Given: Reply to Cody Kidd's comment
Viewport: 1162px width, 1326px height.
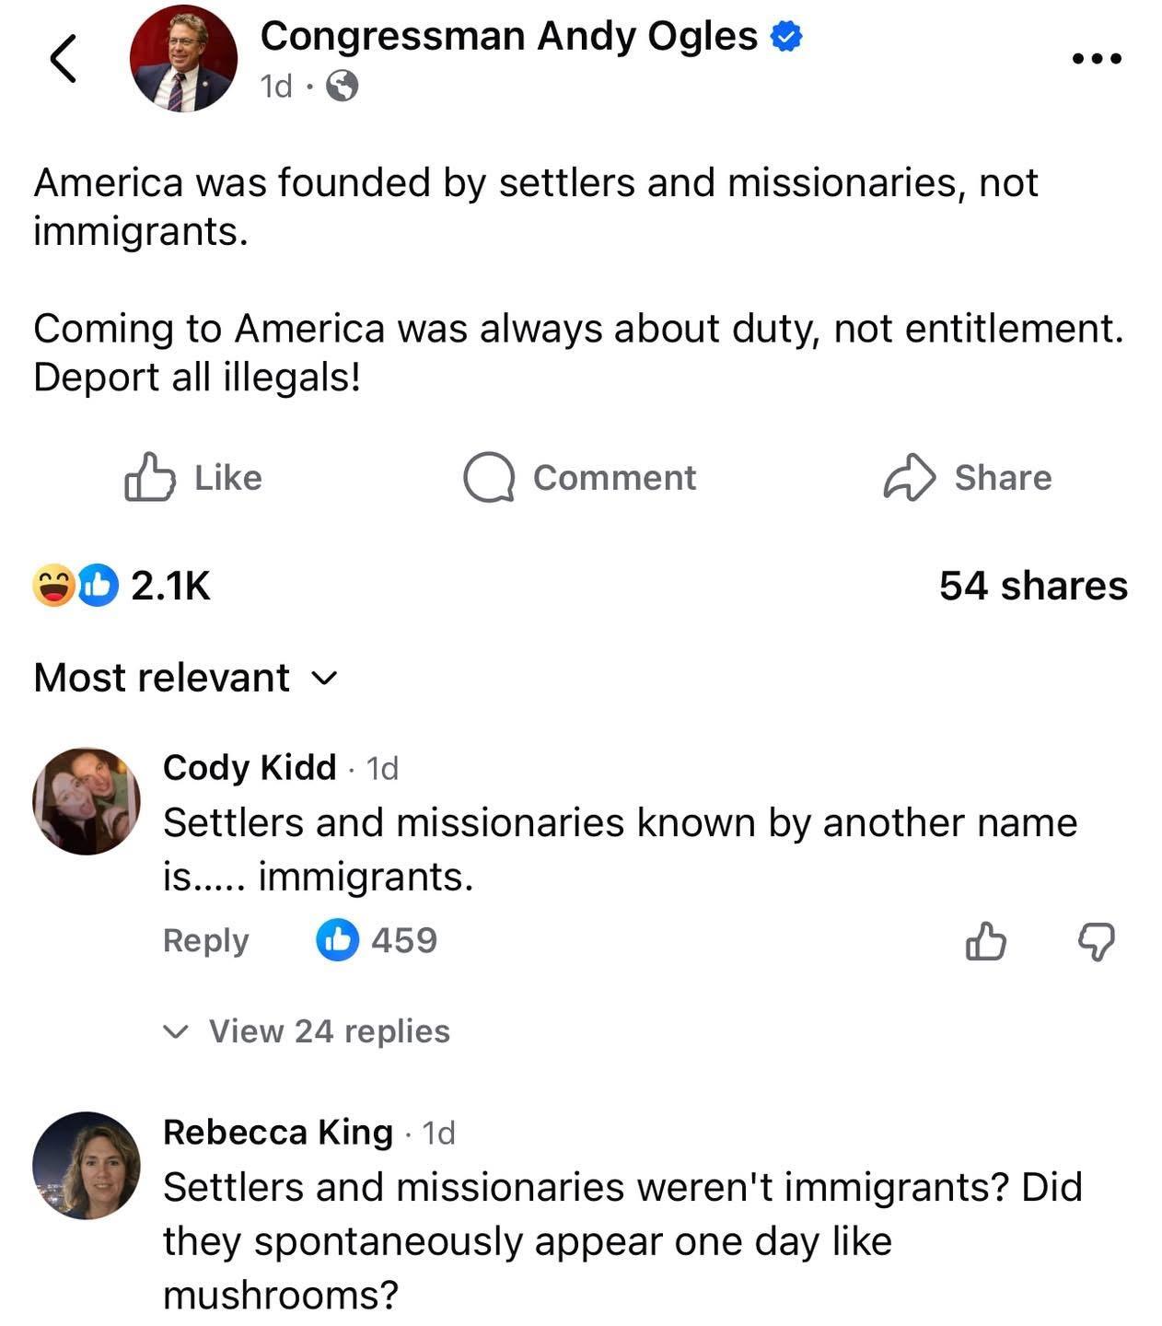Looking at the screenshot, I should point(205,940).
